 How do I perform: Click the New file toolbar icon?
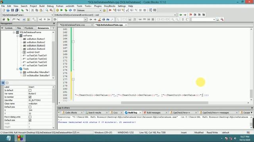[4, 10]
